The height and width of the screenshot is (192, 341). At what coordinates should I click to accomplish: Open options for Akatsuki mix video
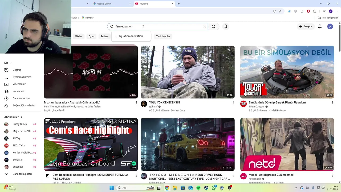(136, 103)
